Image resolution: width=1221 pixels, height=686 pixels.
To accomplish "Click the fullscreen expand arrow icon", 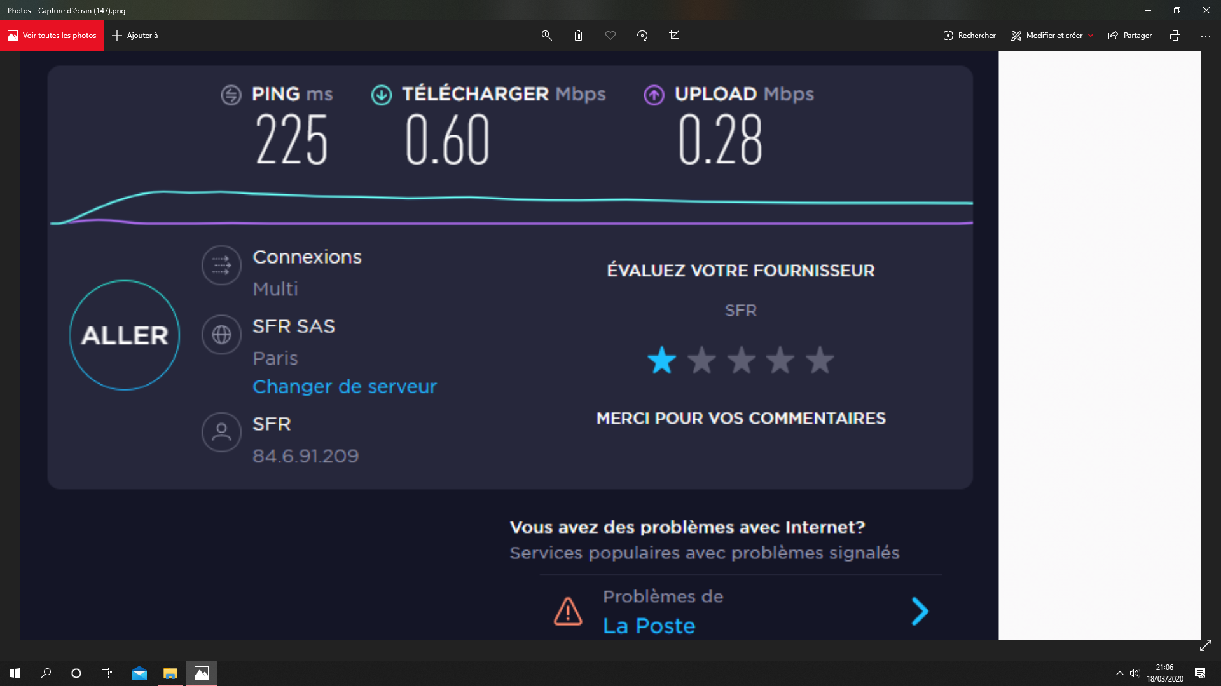I will [x=1205, y=645].
